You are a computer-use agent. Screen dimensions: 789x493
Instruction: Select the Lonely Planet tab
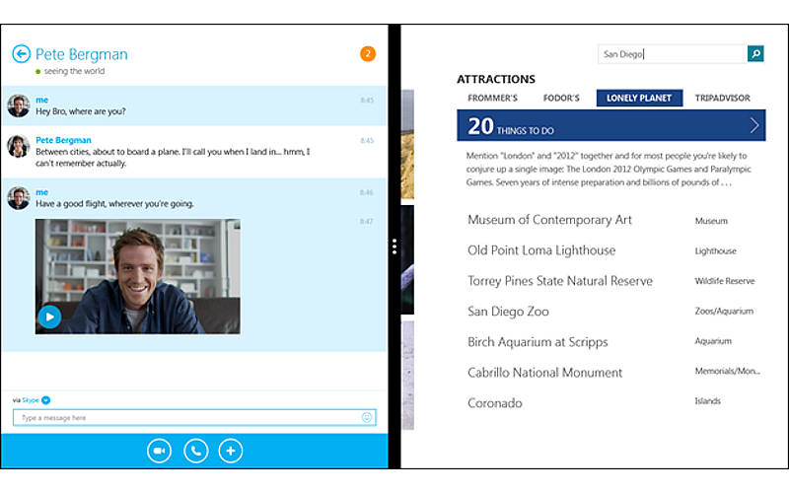coord(639,98)
